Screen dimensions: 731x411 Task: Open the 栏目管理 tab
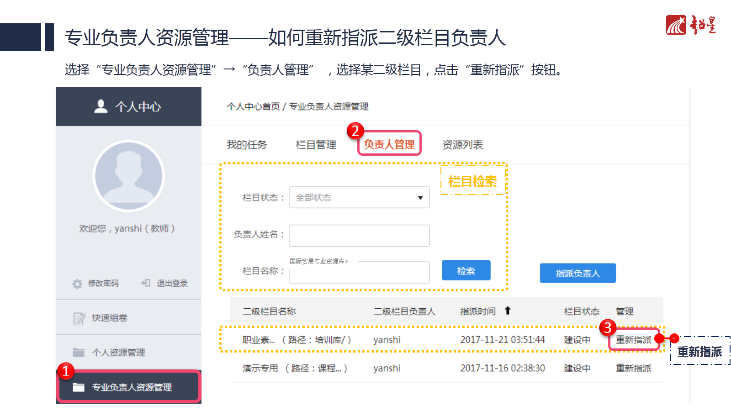pyautogui.click(x=316, y=145)
